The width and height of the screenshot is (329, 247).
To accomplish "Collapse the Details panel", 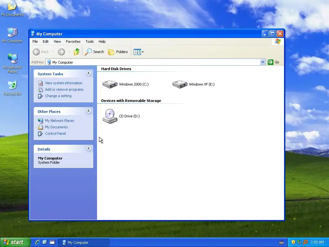I will 89,149.
